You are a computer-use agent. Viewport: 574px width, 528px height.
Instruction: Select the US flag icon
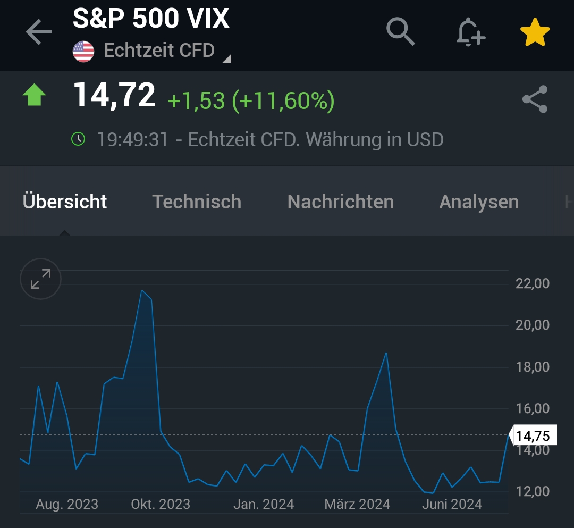(84, 51)
